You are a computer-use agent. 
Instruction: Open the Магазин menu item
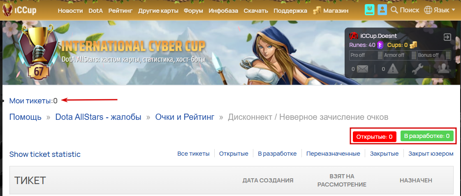pyautogui.click(x=336, y=11)
